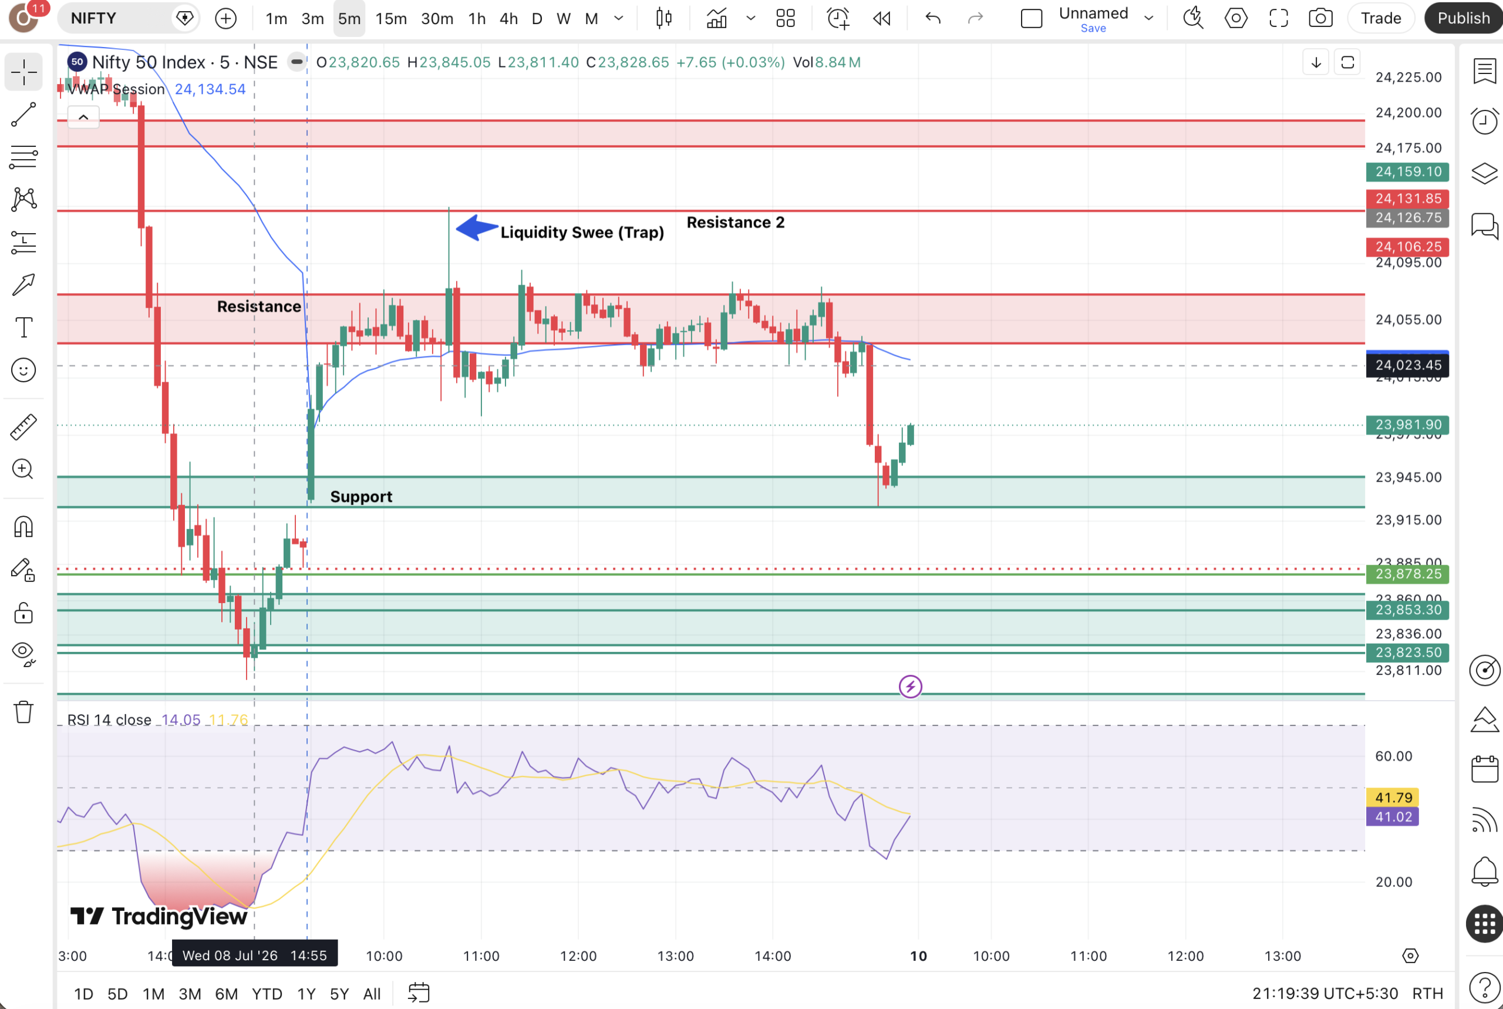Toggle stay in drawing mode
Viewport: 1503px width, 1009px height.
(x=24, y=570)
